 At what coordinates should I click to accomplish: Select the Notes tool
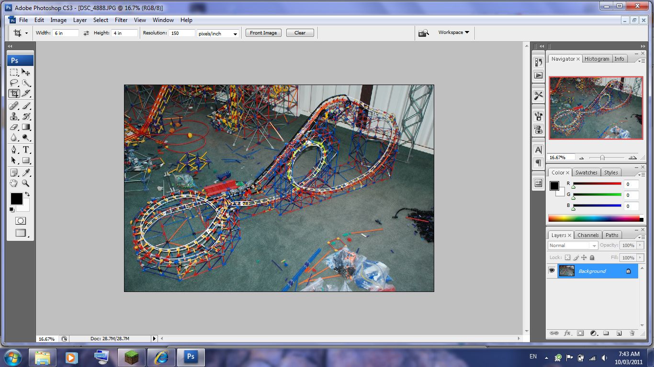click(x=14, y=173)
